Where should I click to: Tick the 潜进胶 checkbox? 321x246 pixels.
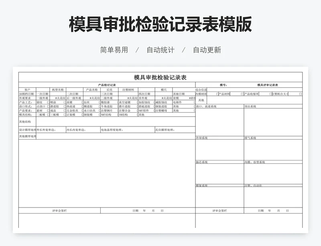[x=65, y=106]
